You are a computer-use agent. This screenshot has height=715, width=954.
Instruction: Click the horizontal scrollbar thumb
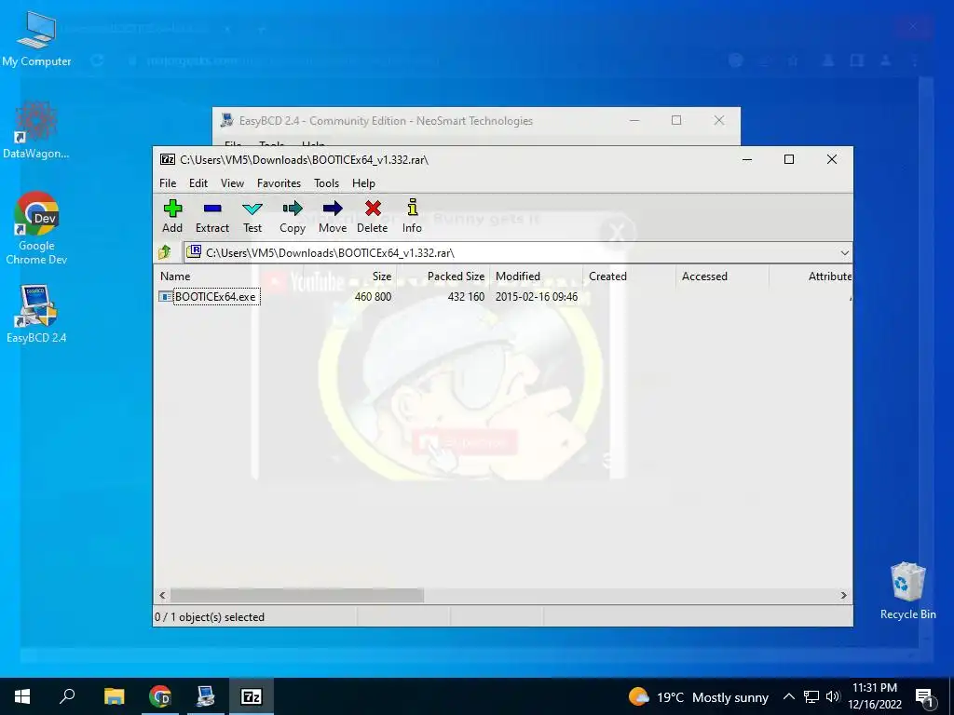[x=297, y=595]
